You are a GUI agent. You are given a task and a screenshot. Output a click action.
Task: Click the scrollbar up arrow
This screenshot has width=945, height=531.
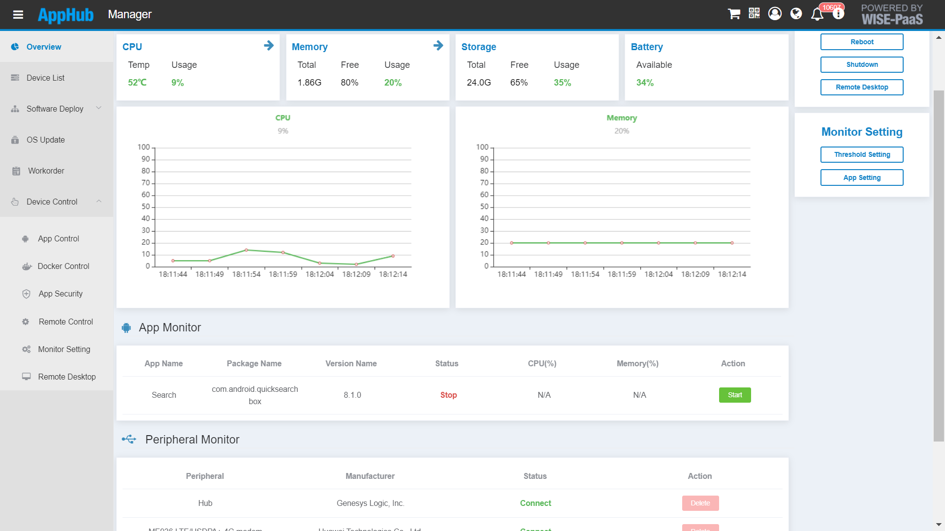point(939,37)
